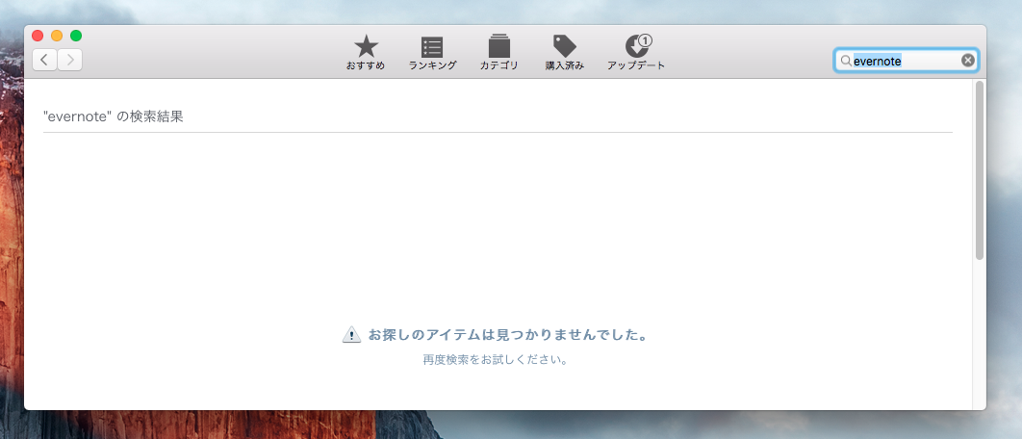The height and width of the screenshot is (439, 1022).
Task: Open the おすすめ featured star tab
Action: pyautogui.click(x=366, y=53)
